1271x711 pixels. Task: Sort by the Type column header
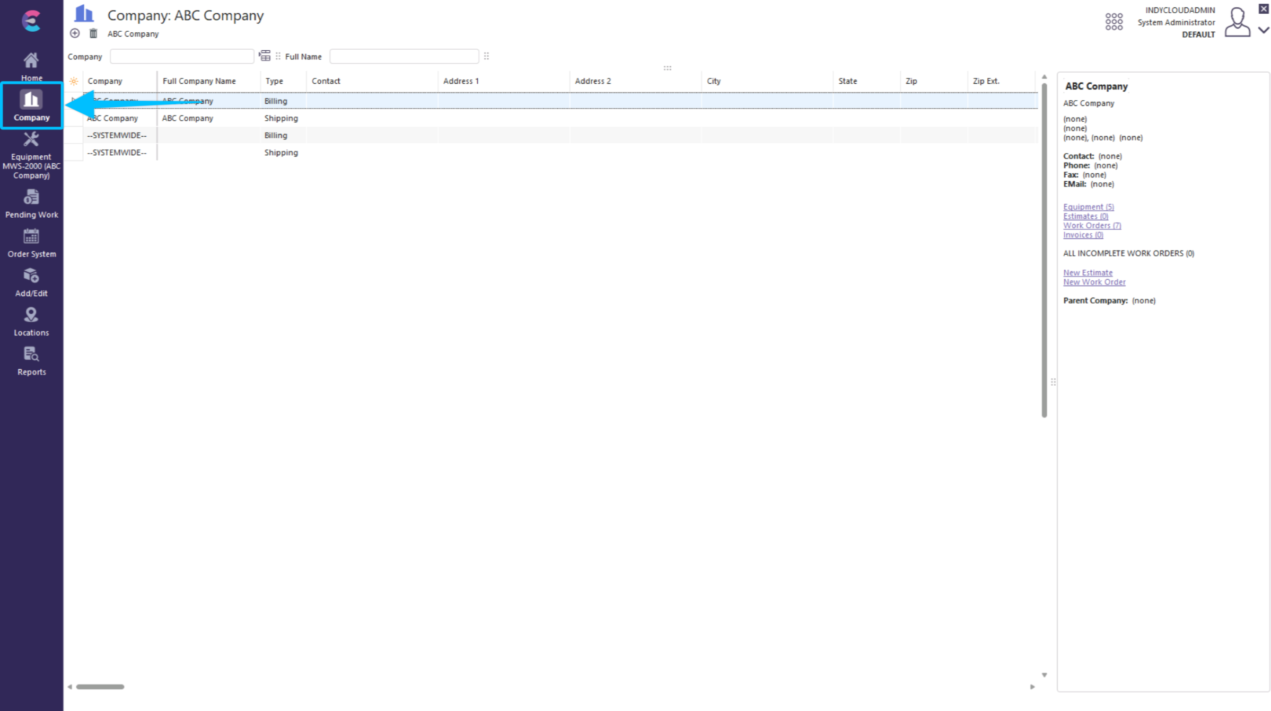(x=274, y=81)
